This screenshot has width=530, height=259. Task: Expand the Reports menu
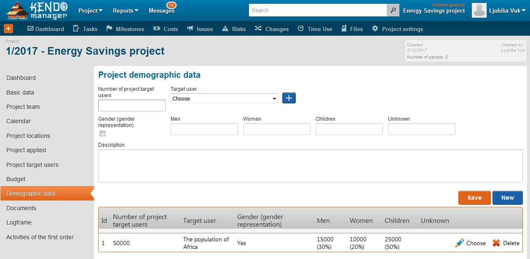125,10
